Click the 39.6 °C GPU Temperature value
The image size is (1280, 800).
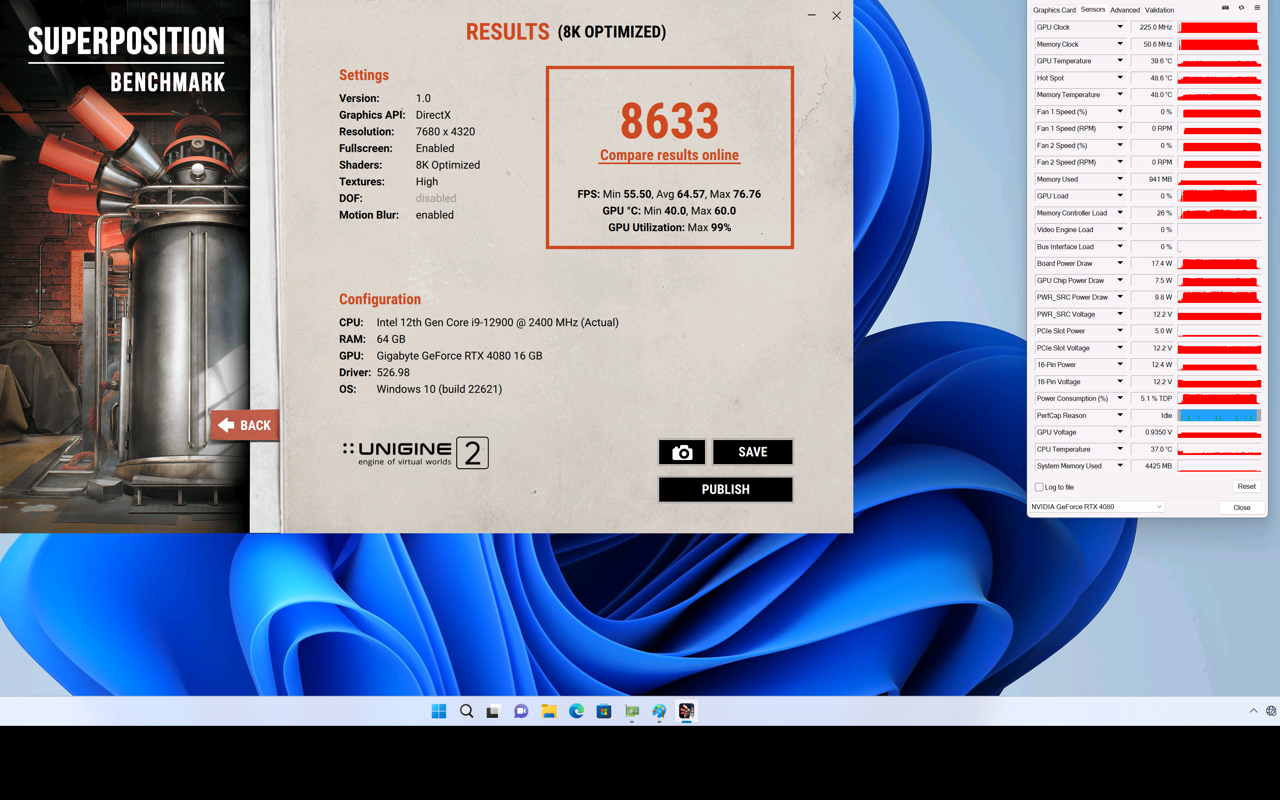pos(1153,61)
